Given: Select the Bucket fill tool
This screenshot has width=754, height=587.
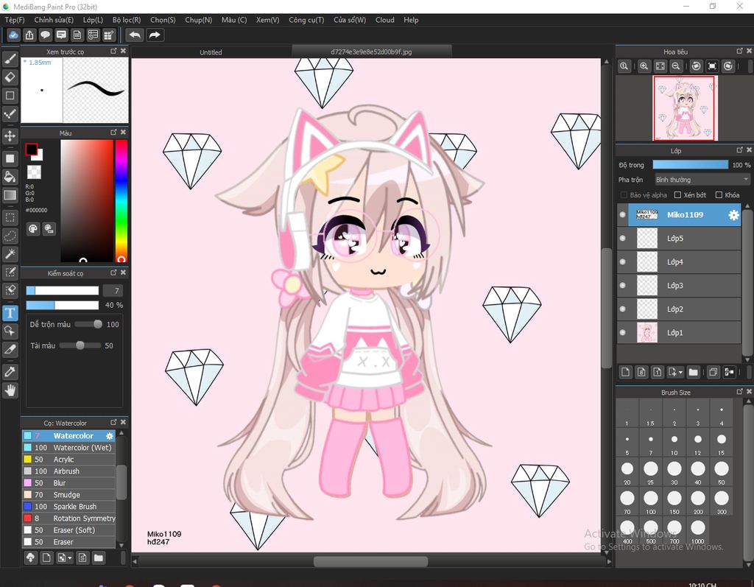Looking at the screenshot, I should tap(10, 177).
